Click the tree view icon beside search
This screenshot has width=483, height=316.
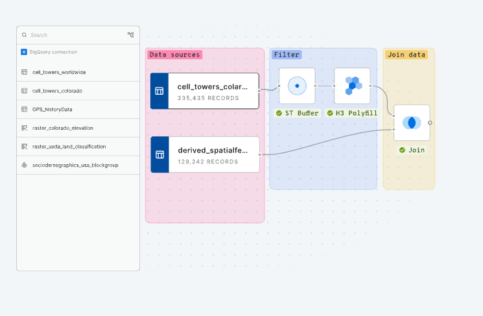(131, 35)
